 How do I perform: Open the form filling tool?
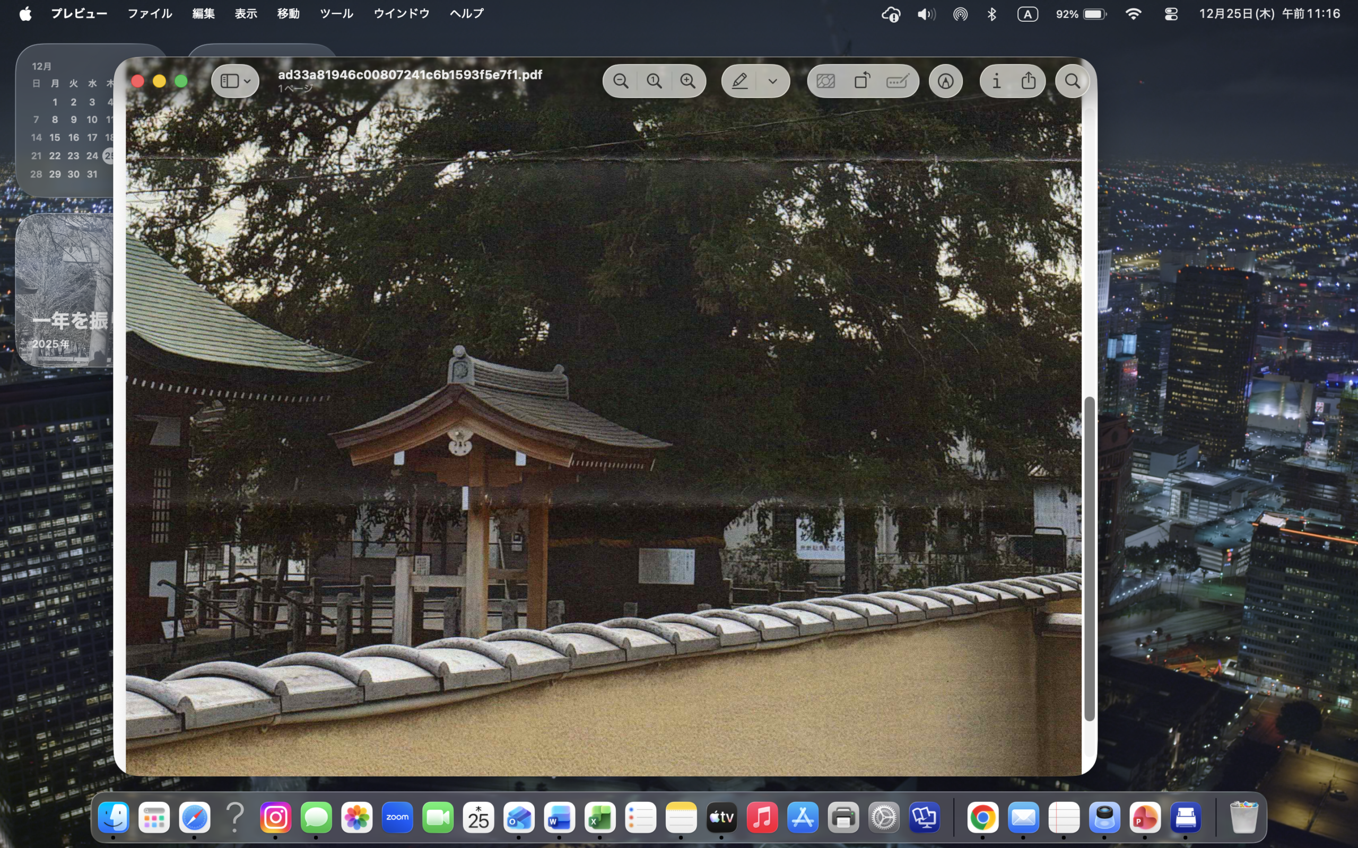tap(898, 81)
